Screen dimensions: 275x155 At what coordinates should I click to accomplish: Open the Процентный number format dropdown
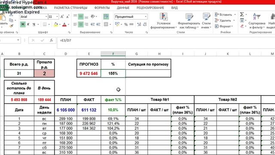(146, 17)
